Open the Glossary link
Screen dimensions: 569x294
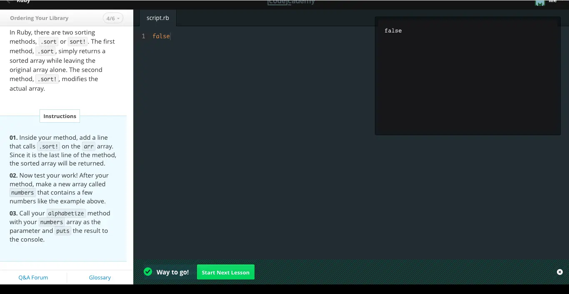tap(100, 277)
